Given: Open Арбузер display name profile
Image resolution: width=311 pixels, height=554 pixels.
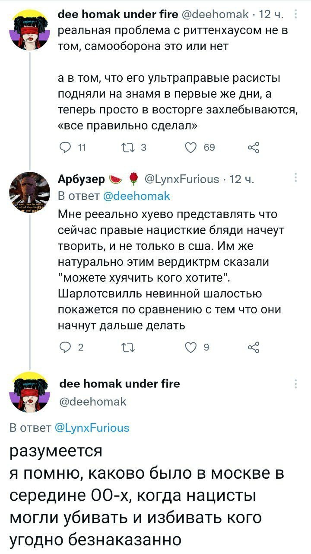Looking at the screenshot, I should (81, 179).
